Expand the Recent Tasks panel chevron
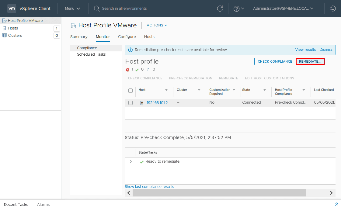Viewport: 341px width, 208px height. pos(336,204)
